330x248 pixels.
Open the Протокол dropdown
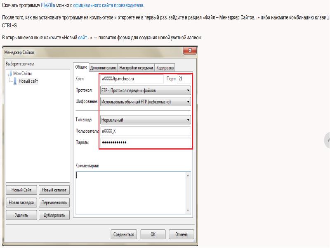click(146, 91)
